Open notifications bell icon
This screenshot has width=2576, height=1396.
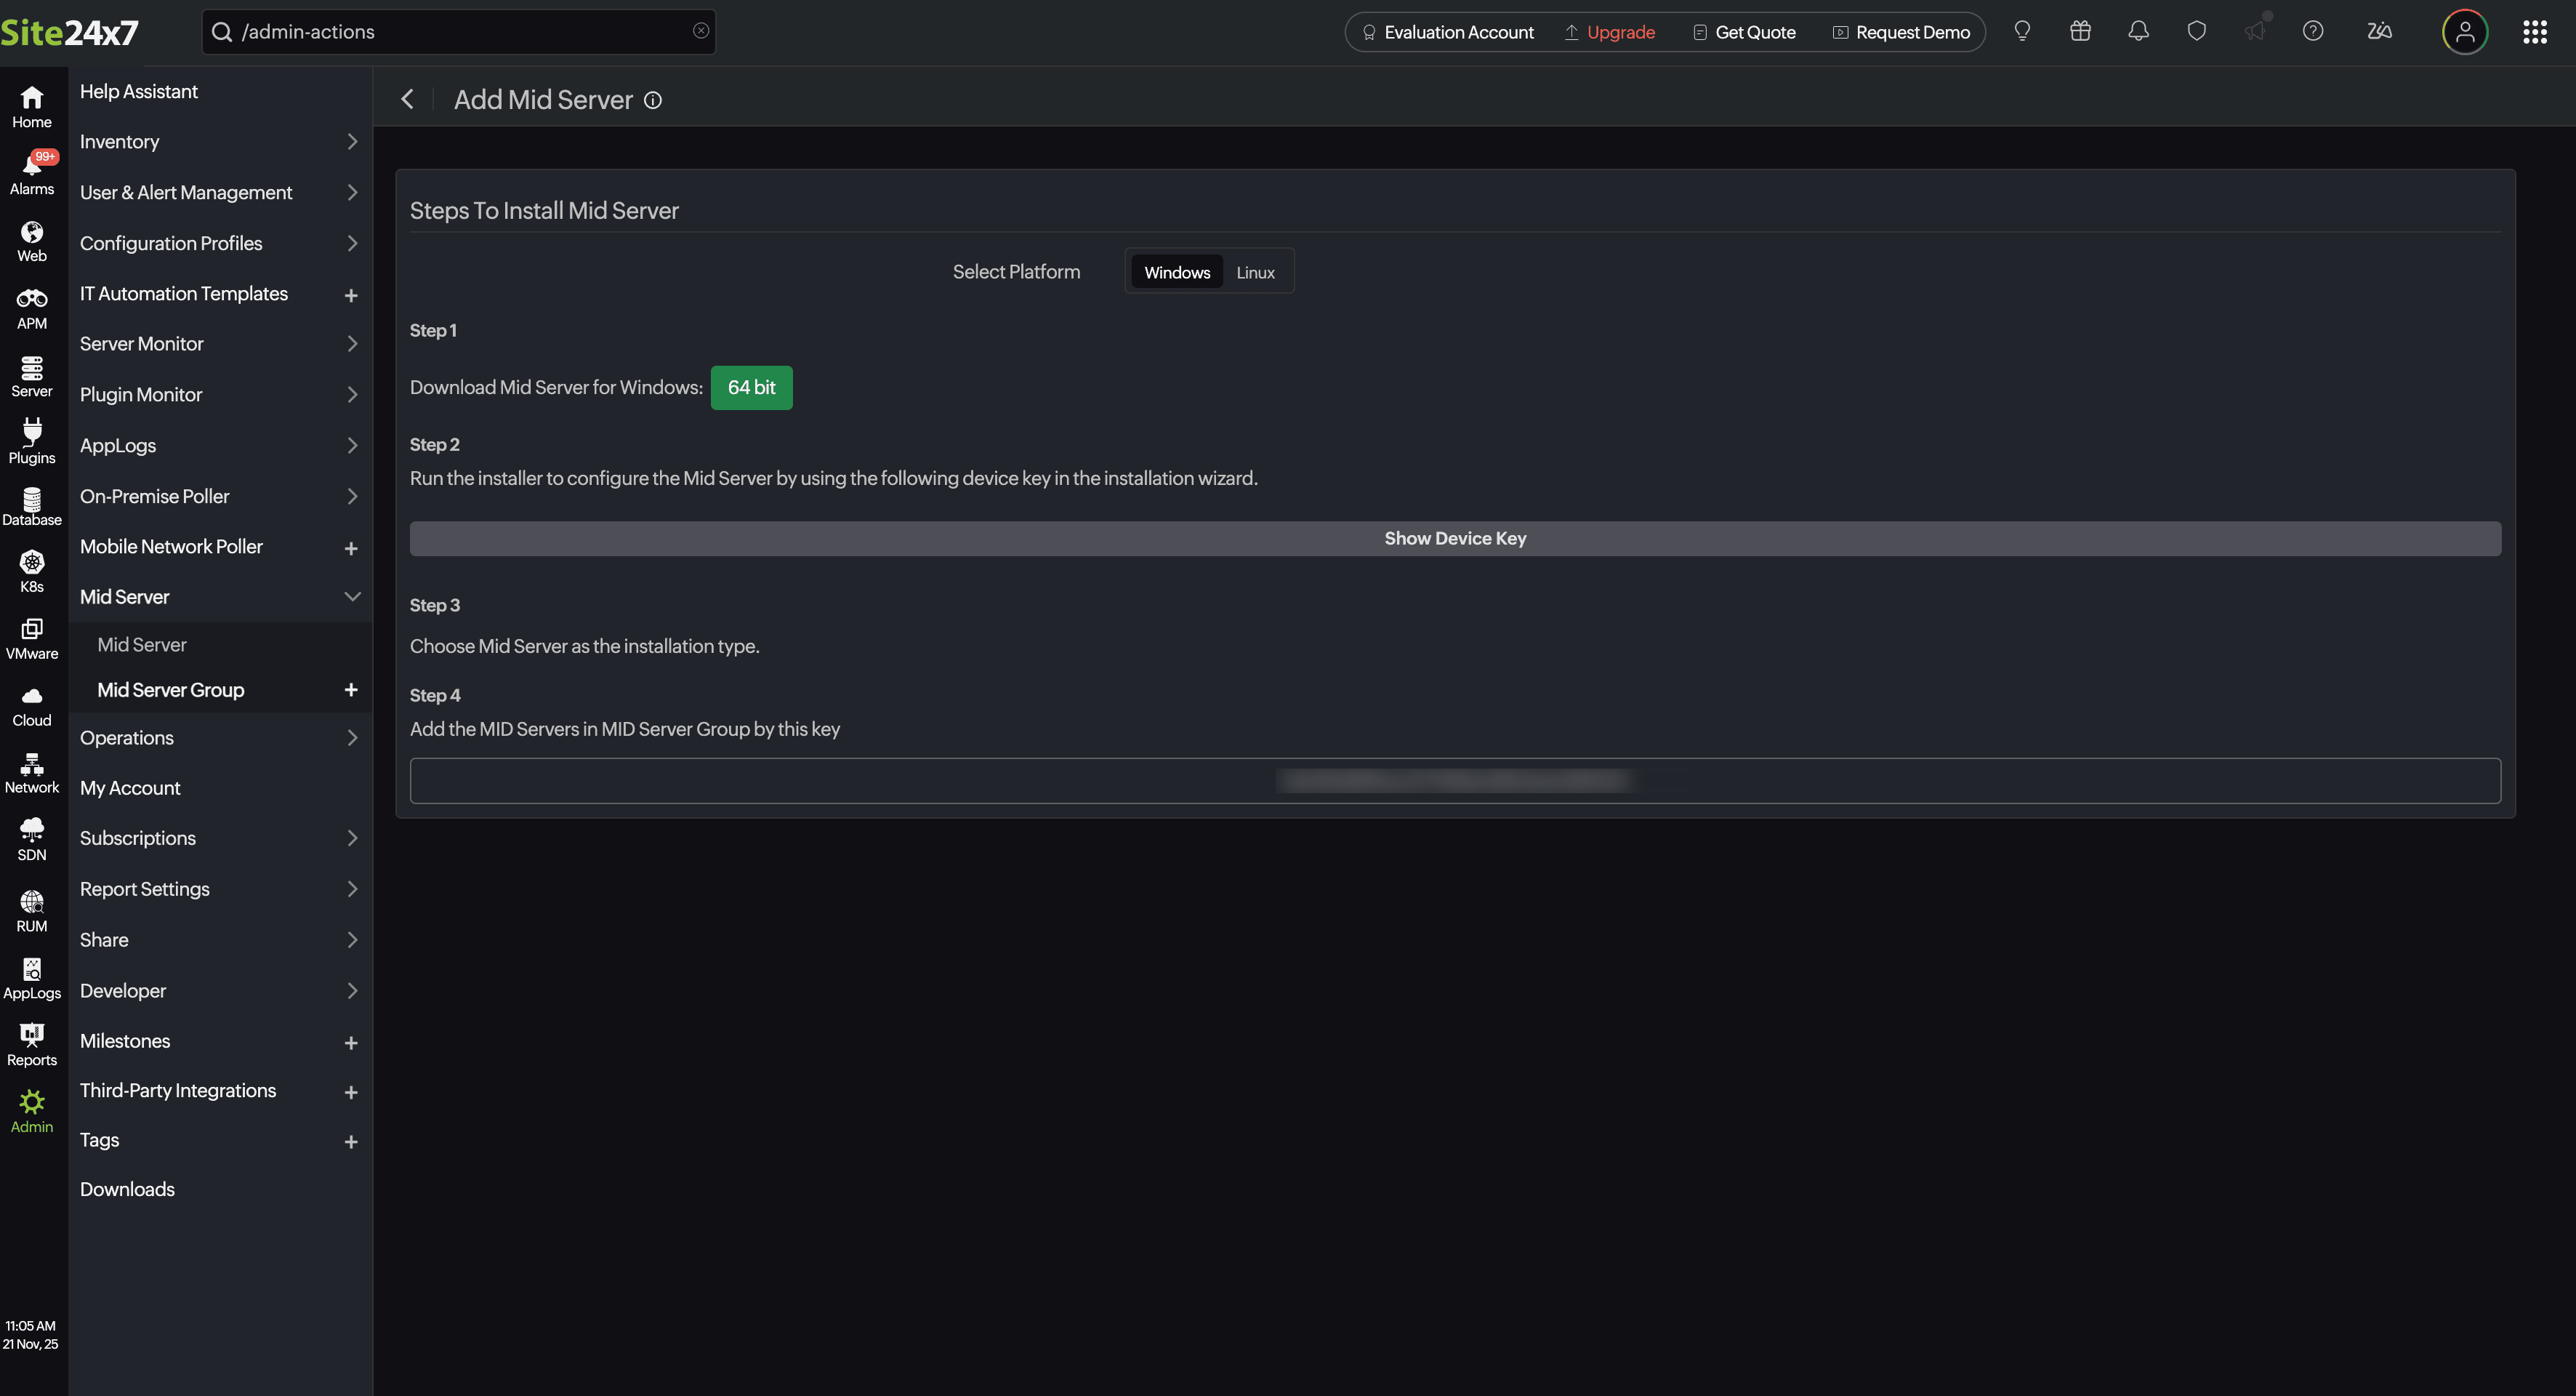pos(2138,32)
